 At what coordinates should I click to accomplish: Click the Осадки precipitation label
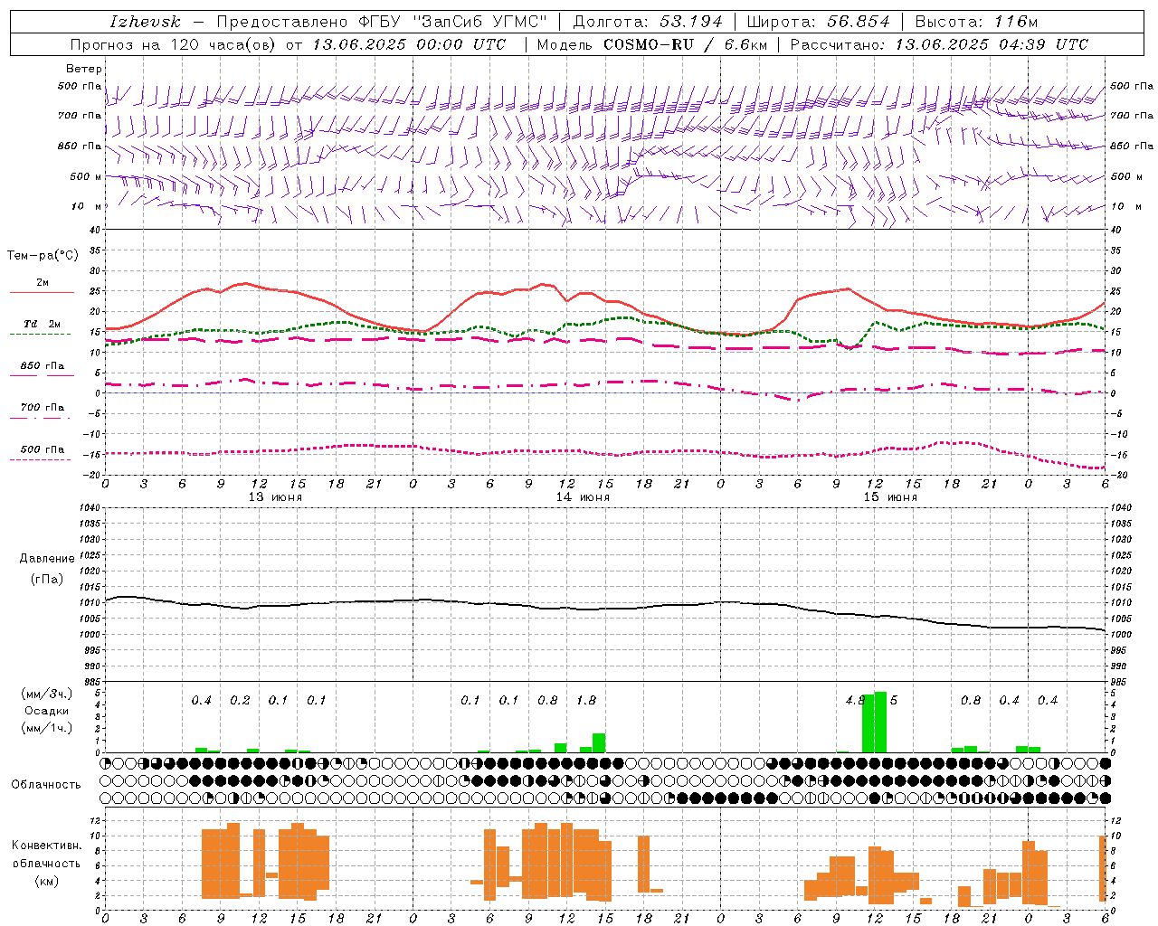pyautogui.click(x=46, y=711)
